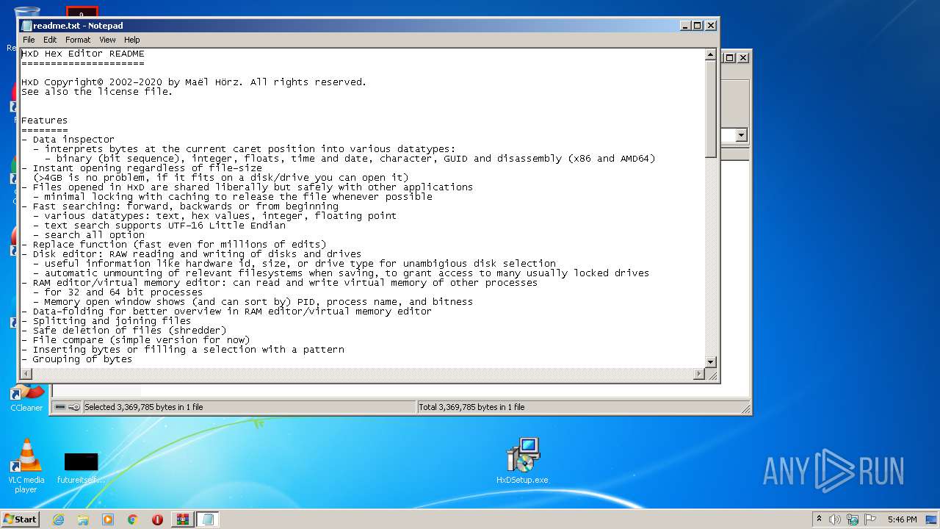Close the readme.txt Notepad window

pos(711,26)
